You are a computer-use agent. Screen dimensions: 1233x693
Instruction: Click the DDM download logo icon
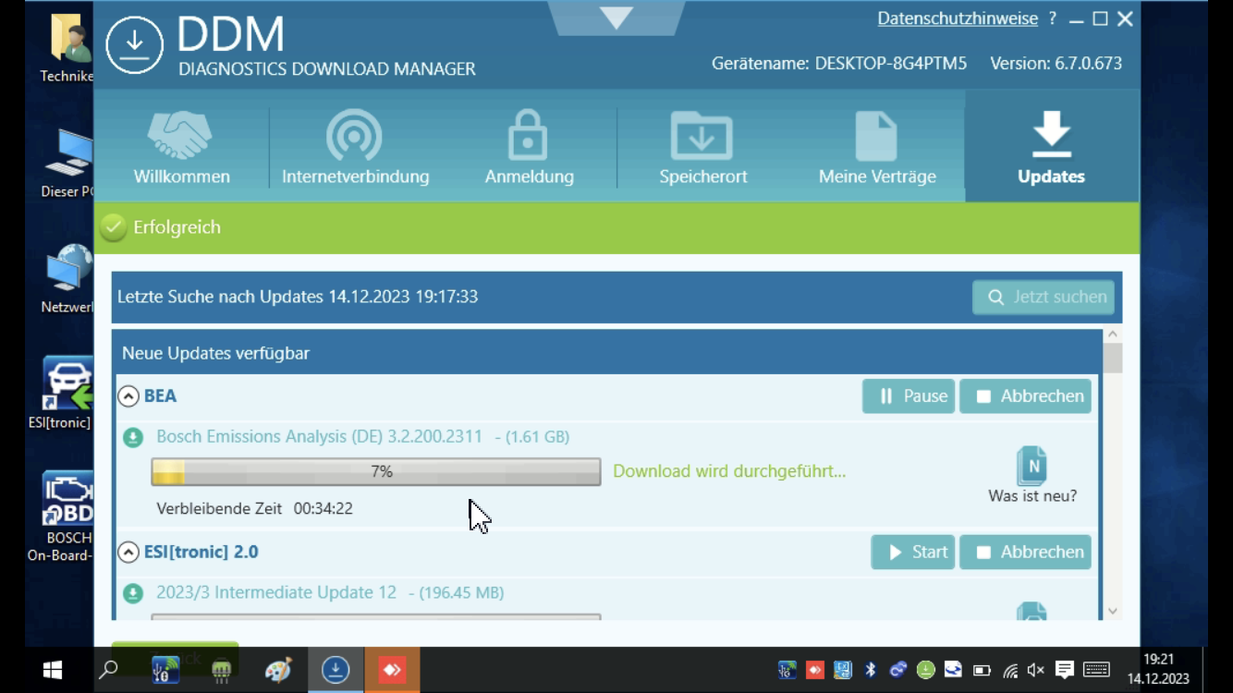tap(135, 43)
